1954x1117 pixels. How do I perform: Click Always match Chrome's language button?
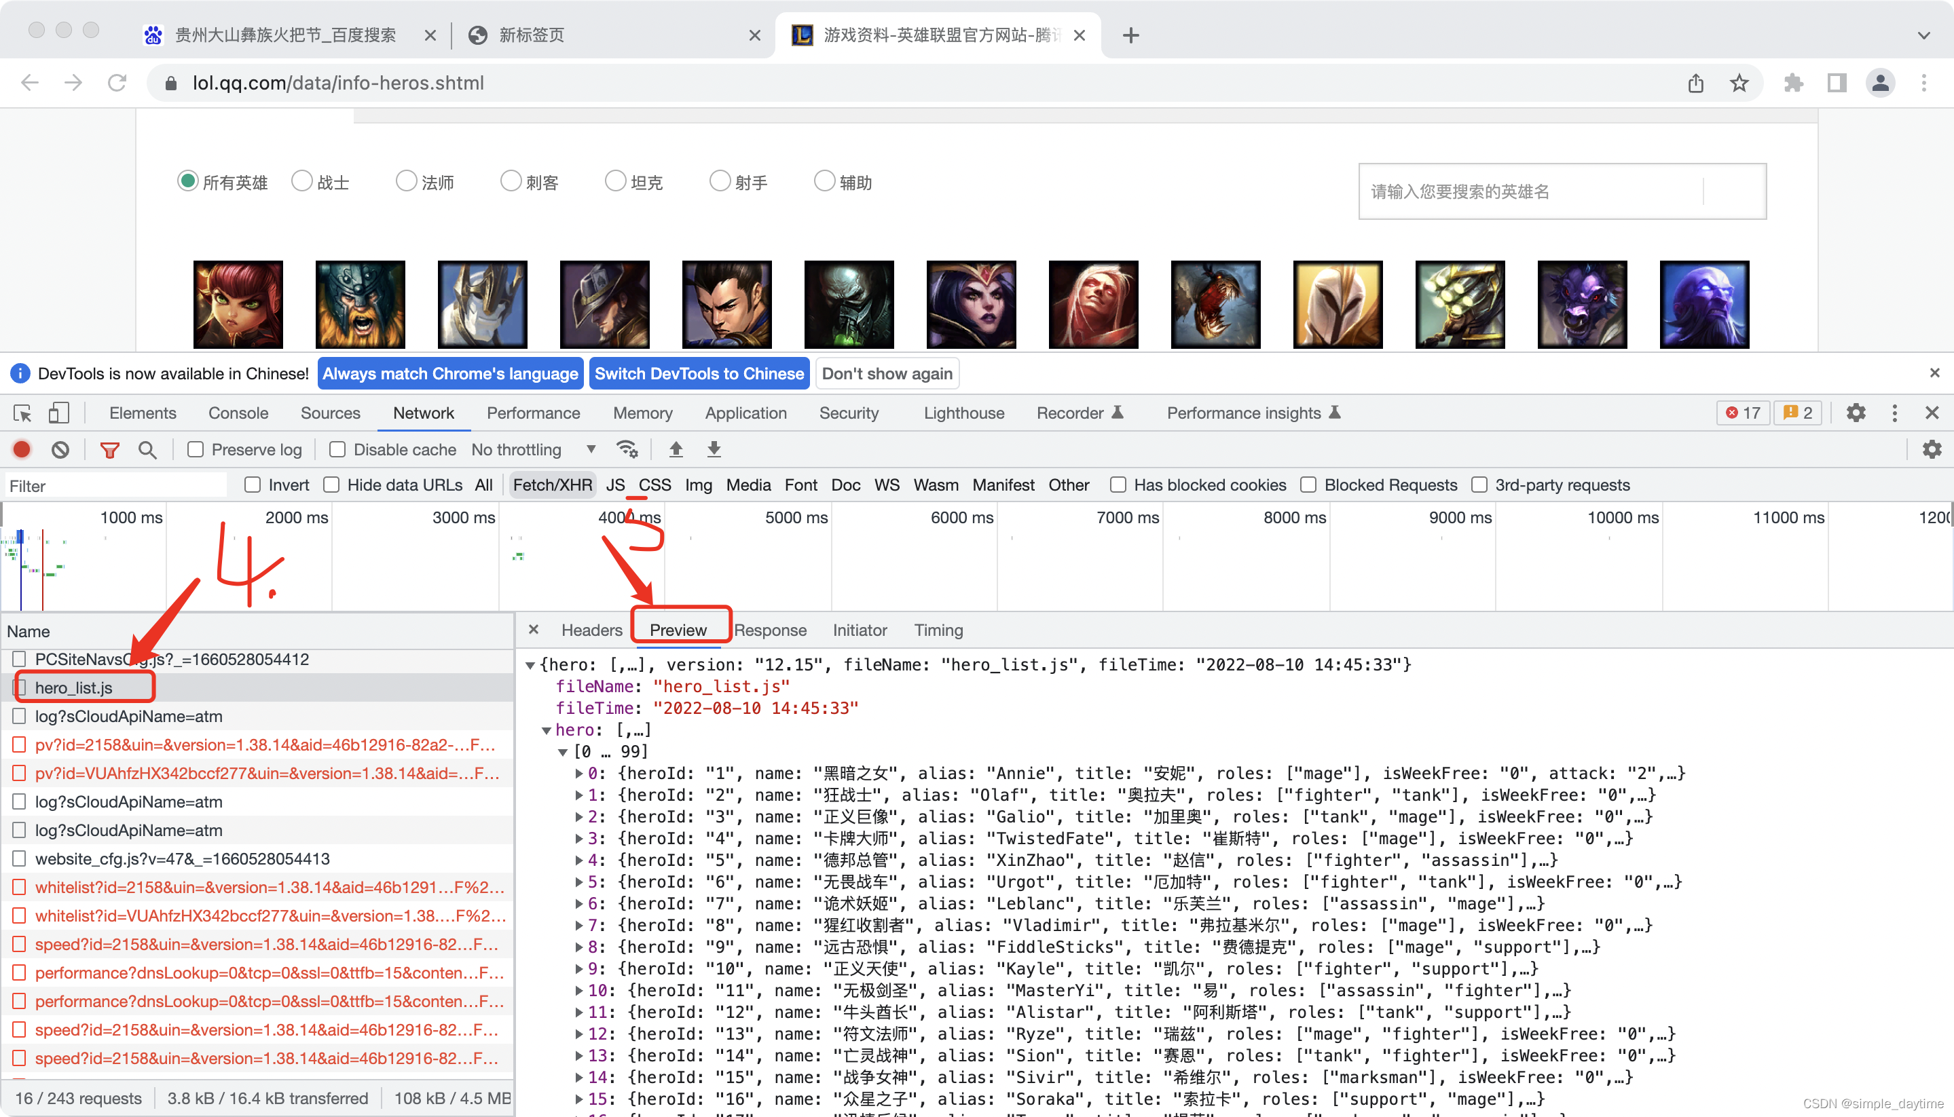click(451, 374)
